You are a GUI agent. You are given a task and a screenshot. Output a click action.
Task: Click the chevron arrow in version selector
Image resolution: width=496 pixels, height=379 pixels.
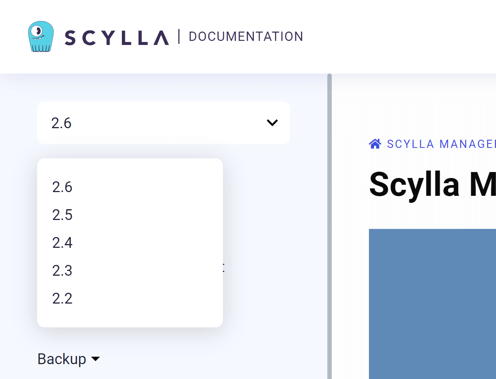(272, 123)
